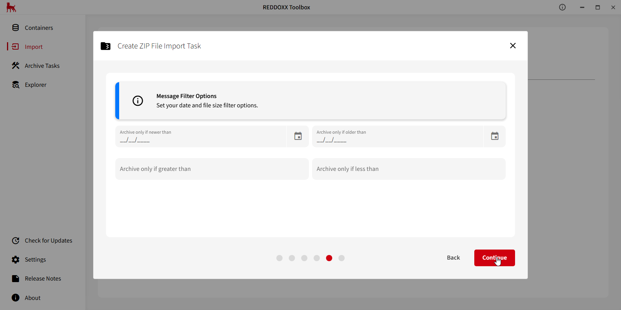
Task: Select the Import arrow icon in sidebar
Action: [x=16, y=46]
